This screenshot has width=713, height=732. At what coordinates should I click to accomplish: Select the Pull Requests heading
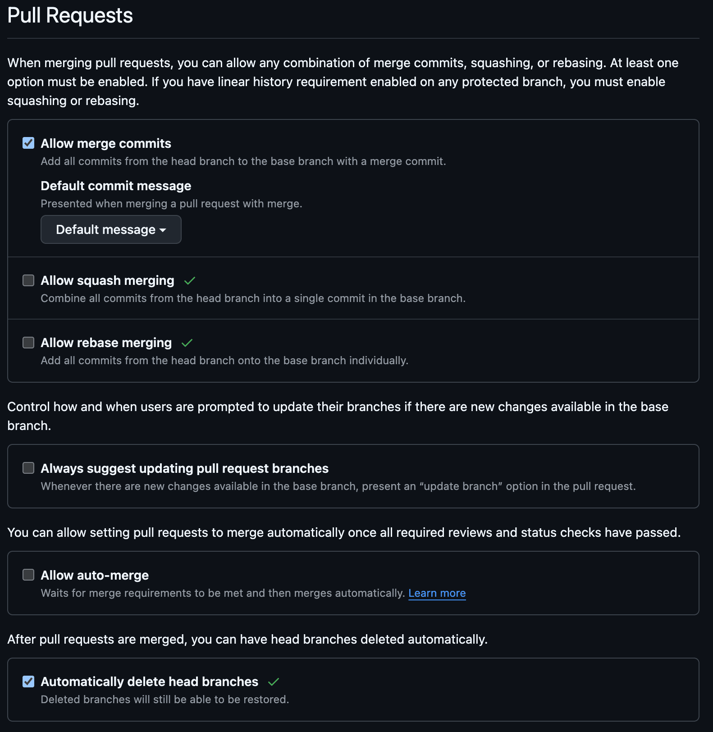pos(70,15)
